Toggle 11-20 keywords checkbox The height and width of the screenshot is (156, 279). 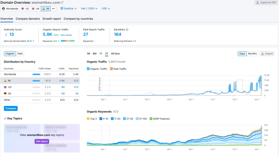pos(112,118)
